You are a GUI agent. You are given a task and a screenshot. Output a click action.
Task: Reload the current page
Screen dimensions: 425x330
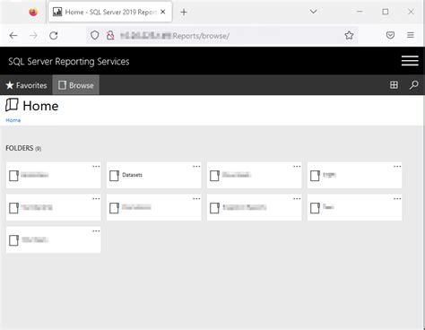54,36
